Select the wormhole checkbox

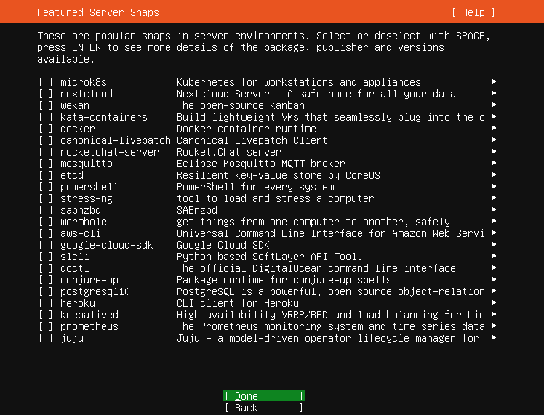point(46,222)
